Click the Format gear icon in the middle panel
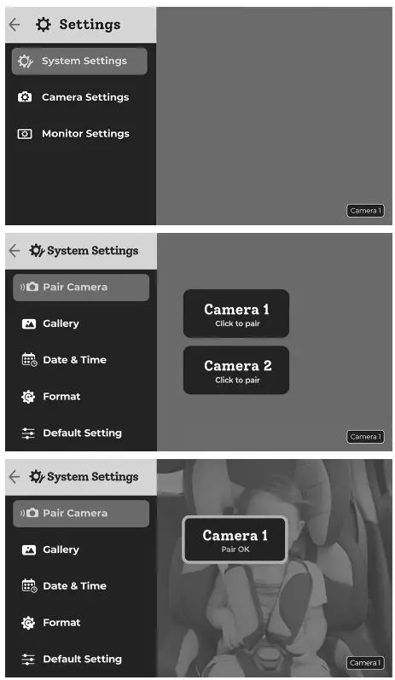Image resolution: width=395 pixels, height=680 pixels. pos(28,397)
